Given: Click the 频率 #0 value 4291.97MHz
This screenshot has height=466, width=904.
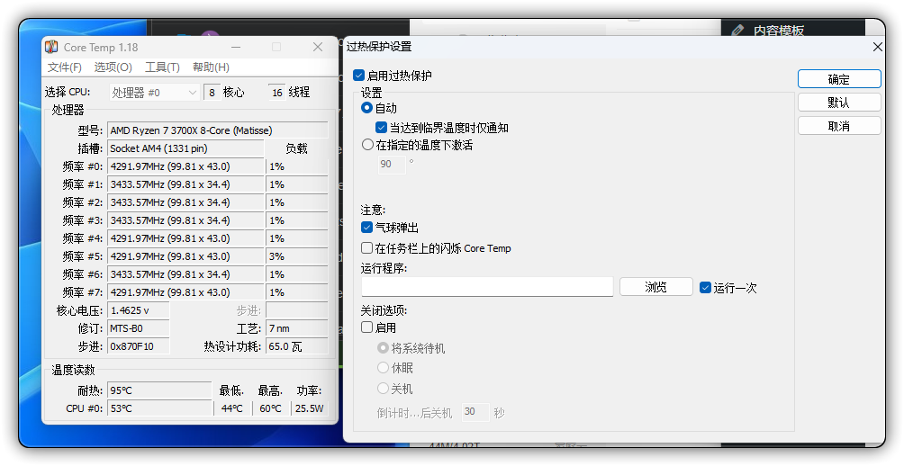Looking at the screenshot, I should click(x=185, y=166).
